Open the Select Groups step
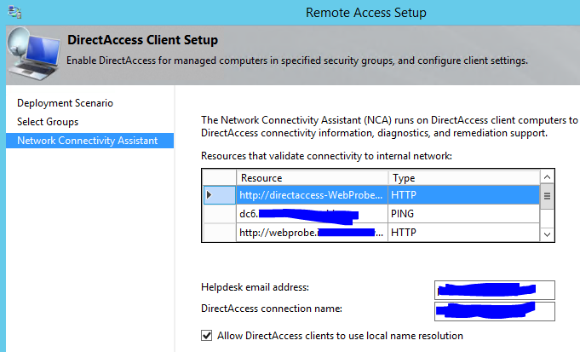 click(48, 122)
